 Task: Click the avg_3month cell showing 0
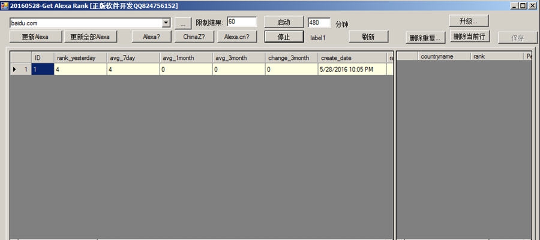click(239, 69)
